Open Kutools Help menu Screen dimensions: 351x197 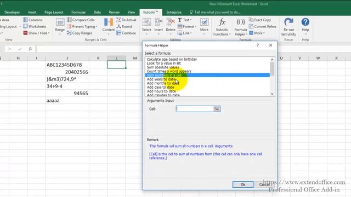tap(305, 27)
